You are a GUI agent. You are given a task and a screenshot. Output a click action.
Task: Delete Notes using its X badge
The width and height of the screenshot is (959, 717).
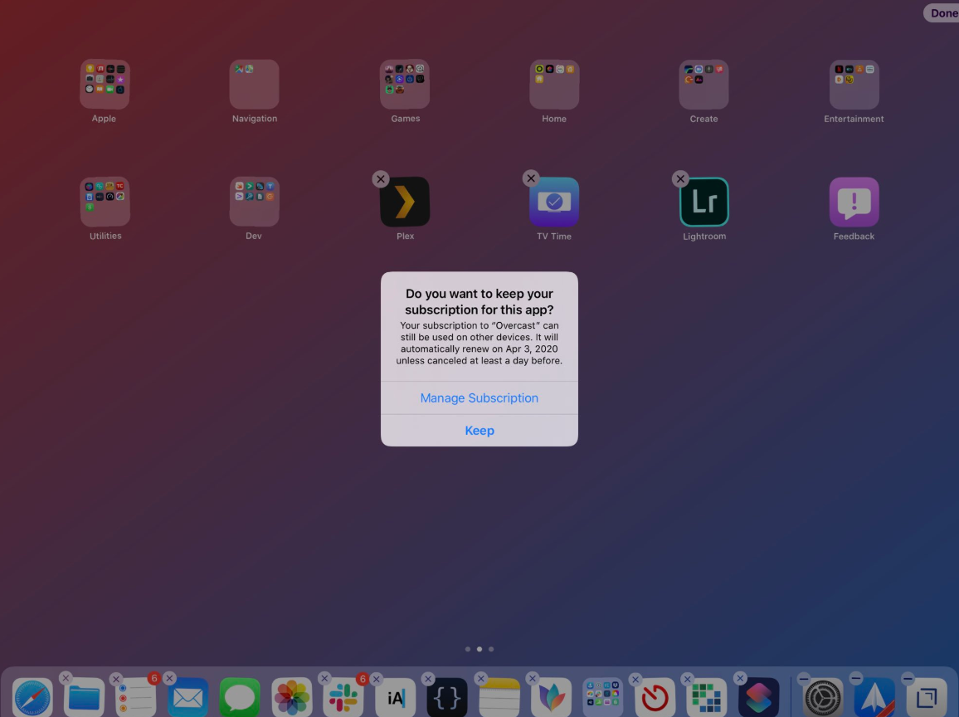(x=480, y=678)
